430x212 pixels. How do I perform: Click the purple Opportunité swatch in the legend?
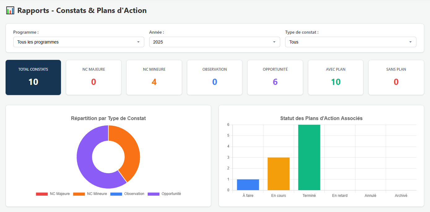153,193
